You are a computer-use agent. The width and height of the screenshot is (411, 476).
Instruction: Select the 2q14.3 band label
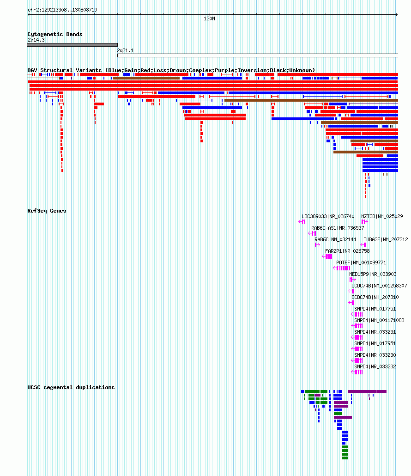36,40
